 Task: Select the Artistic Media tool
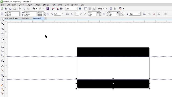(2, 42)
